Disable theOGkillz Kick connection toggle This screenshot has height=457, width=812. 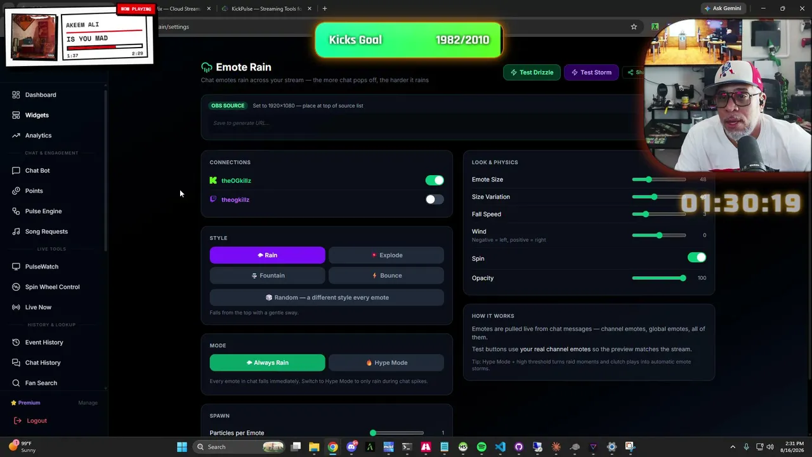tap(435, 180)
